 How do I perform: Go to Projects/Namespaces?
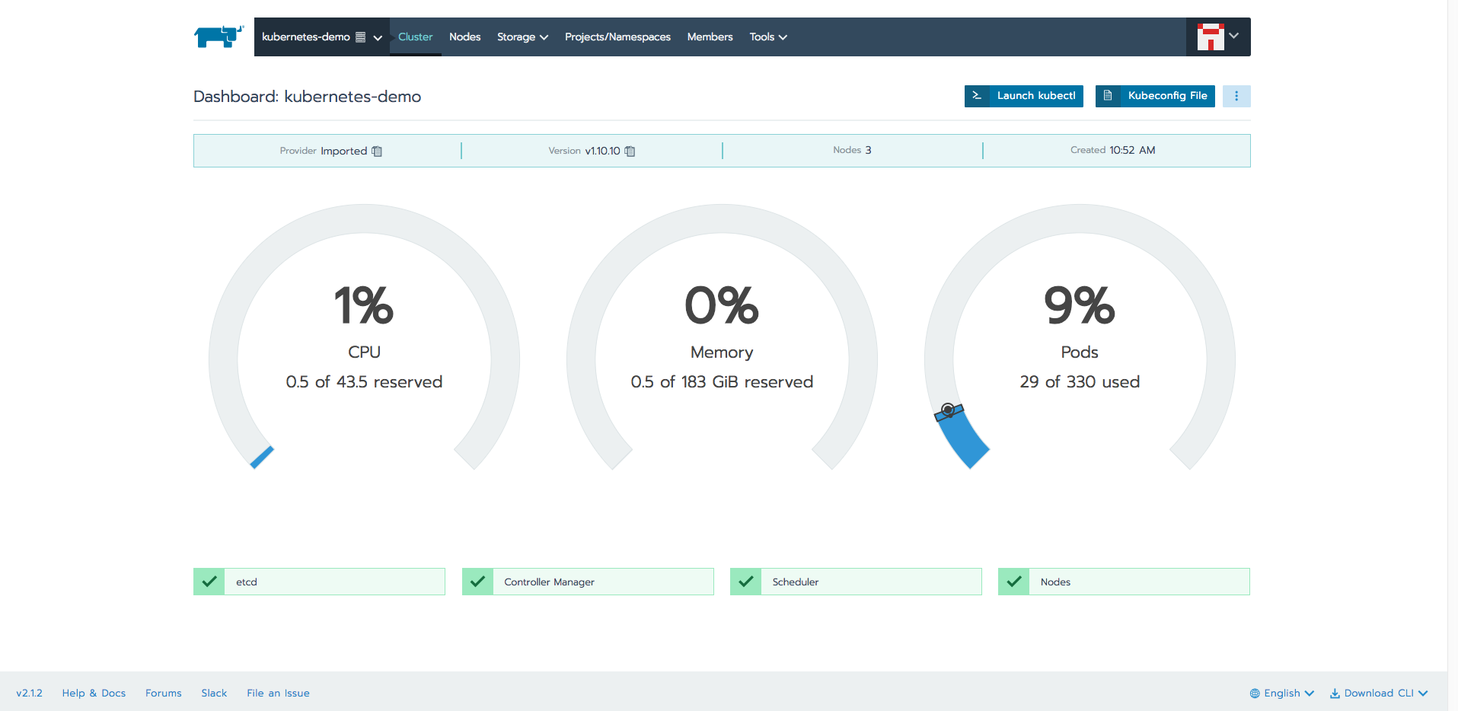(617, 37)
